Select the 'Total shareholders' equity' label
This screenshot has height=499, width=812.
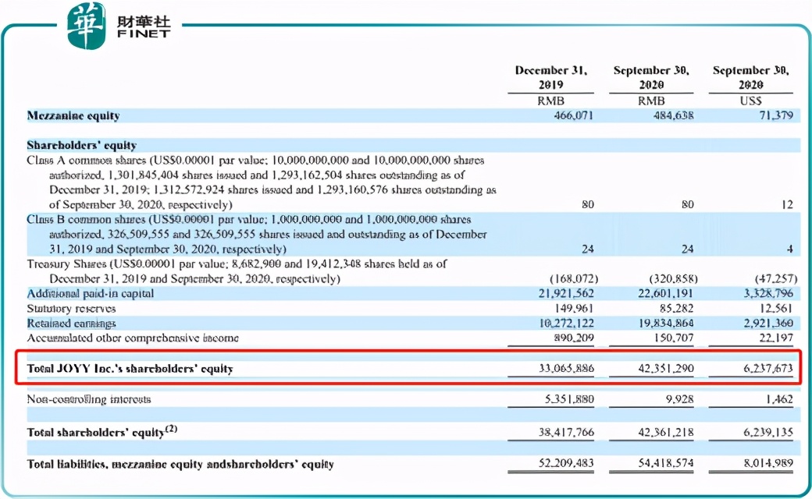[x=102, y=432]
